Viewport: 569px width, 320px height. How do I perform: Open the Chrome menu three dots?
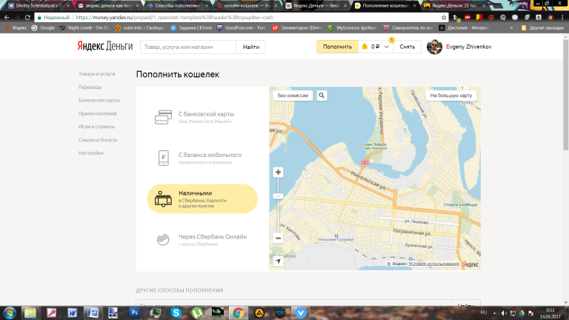pyautogui.click(x=562, y=18)
